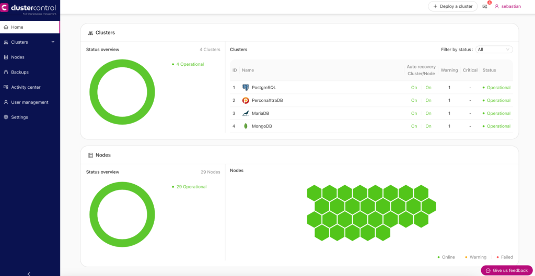Viewport: 535px width, 276px height.
Task: Open the PerconaXtraDB cluster link
Action: (x=267, y=101)
